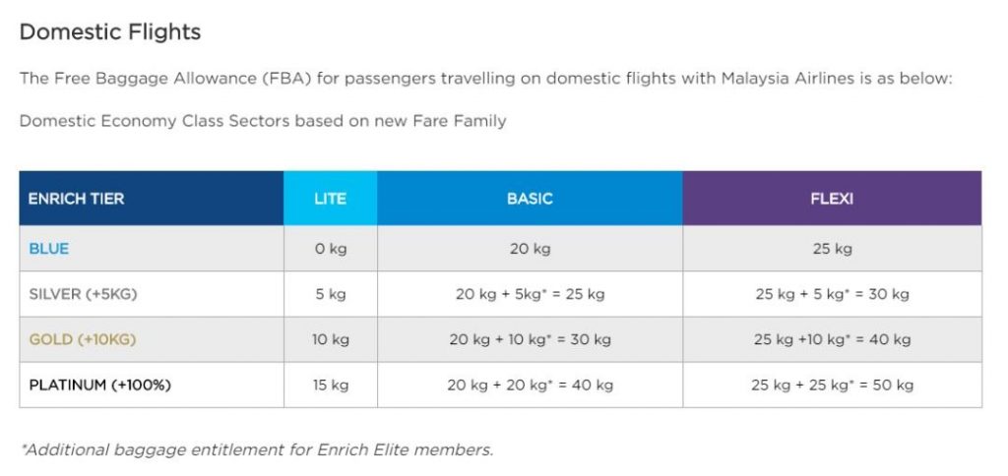The width and height of the screenshot is (1008, 476).
Task: Click the Platinum Lite 15 kg cell
Action: (x=331, y=385)
